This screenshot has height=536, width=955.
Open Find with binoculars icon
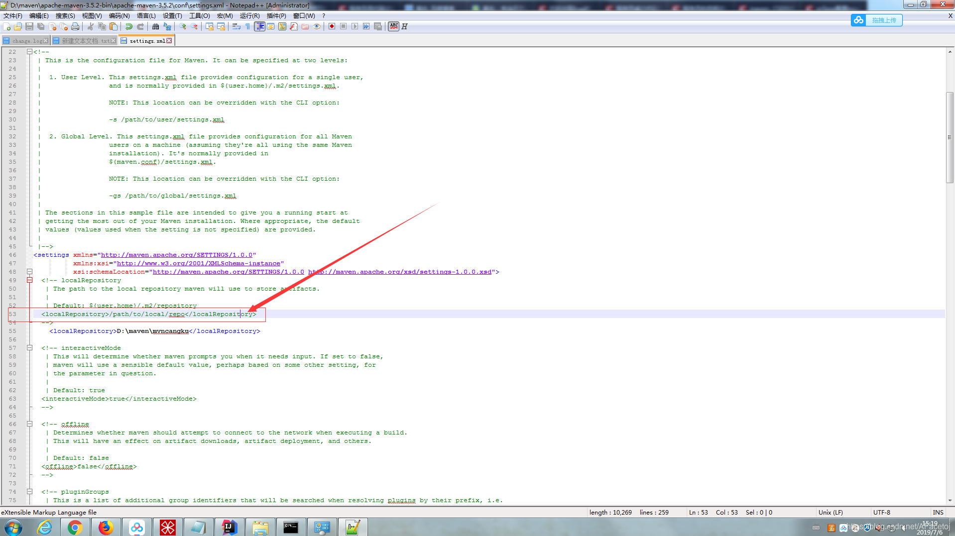(156, 26)
